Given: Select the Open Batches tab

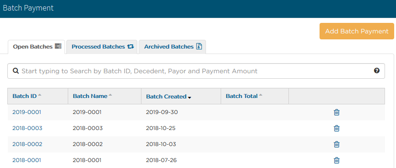Looking at the screenshot, I should pyautogui.click(x=37, y=47).
